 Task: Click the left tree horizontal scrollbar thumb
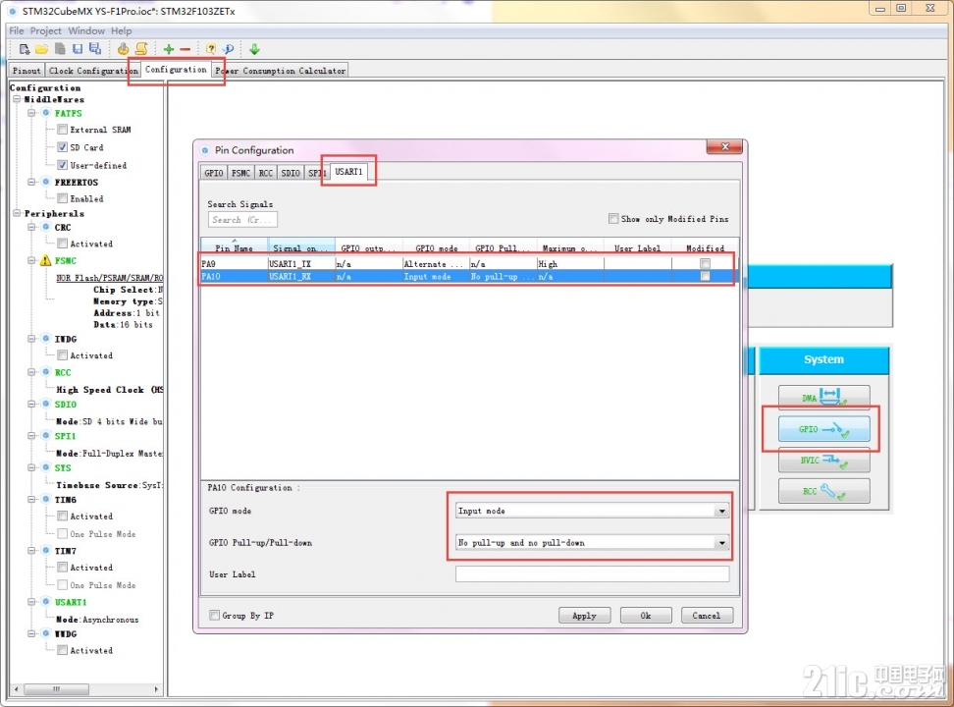click(57, 689)
